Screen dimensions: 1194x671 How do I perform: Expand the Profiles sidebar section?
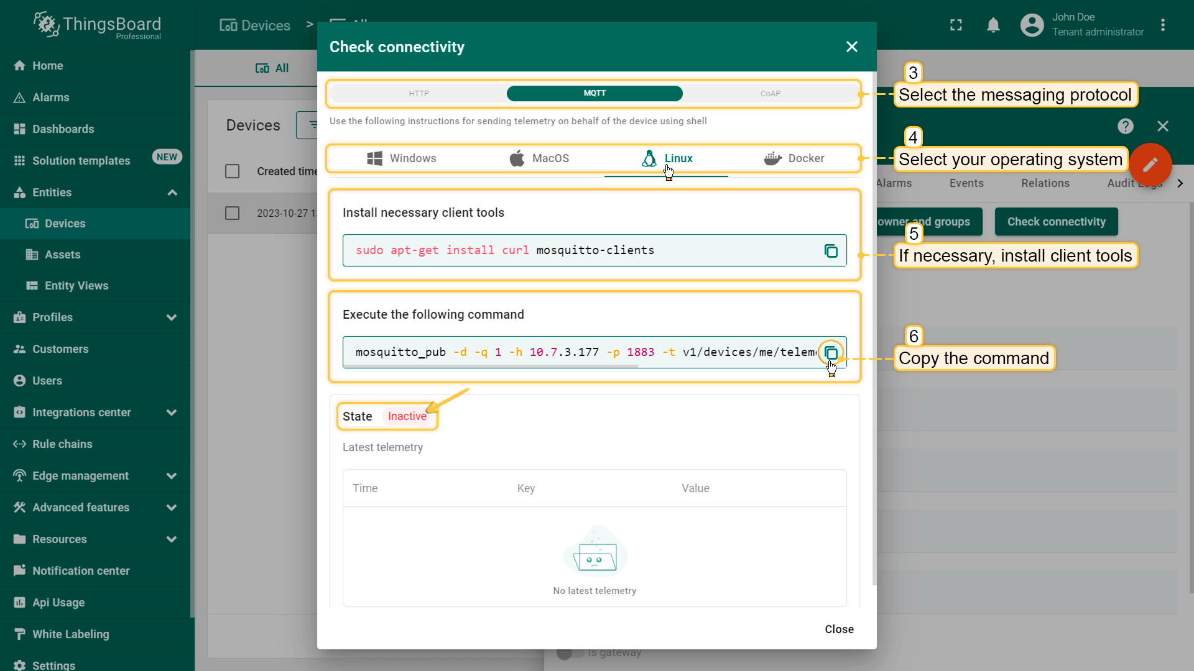tap(172, 317)
